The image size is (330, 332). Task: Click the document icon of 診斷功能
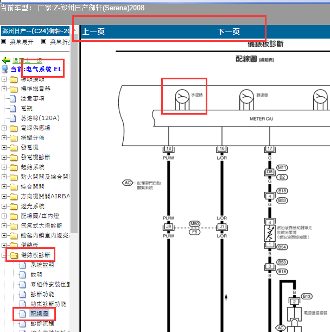[x=23, y=294]
